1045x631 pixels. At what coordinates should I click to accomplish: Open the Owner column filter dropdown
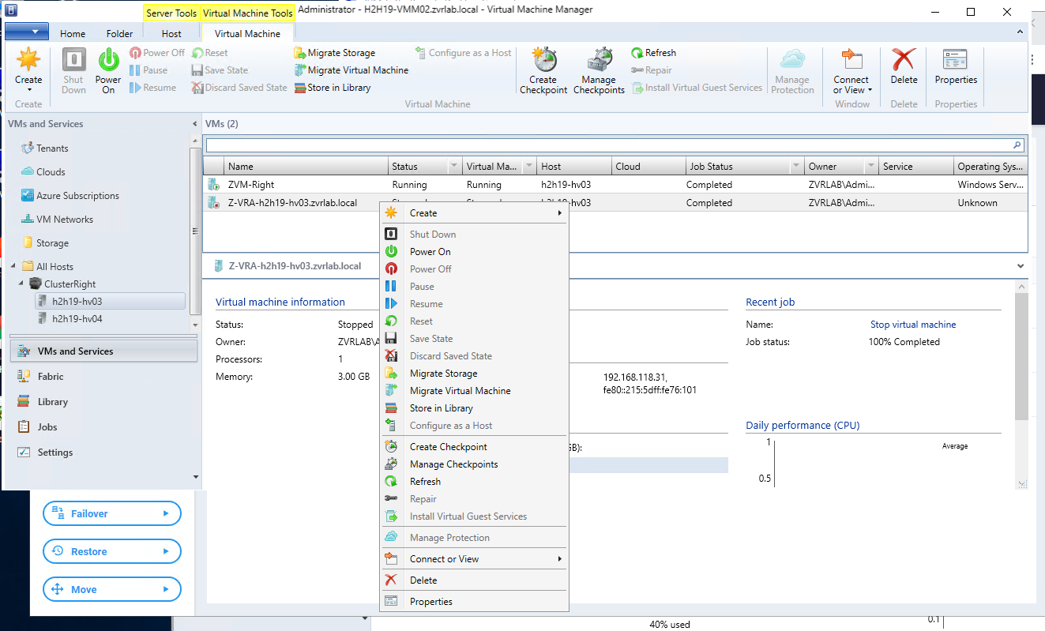tap(870, 167)
